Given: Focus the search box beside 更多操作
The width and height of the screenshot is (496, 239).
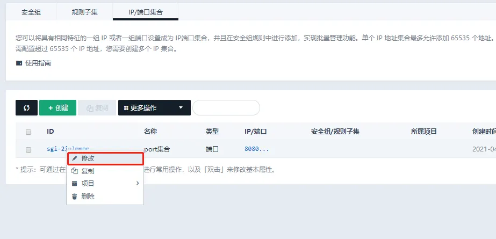Looking at the screenshot, I should point(226,107).
